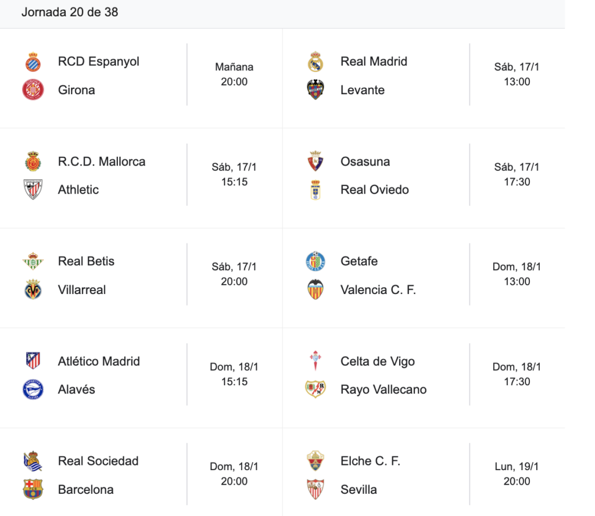The height and width of the screenshot is (516, 595).
Task: Select the Real Betis team name
Action: coord(86,261)
